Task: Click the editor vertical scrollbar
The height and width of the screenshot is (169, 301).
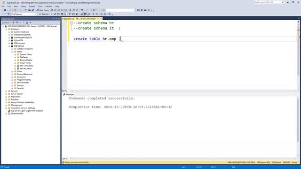Action: click(298, 55)
